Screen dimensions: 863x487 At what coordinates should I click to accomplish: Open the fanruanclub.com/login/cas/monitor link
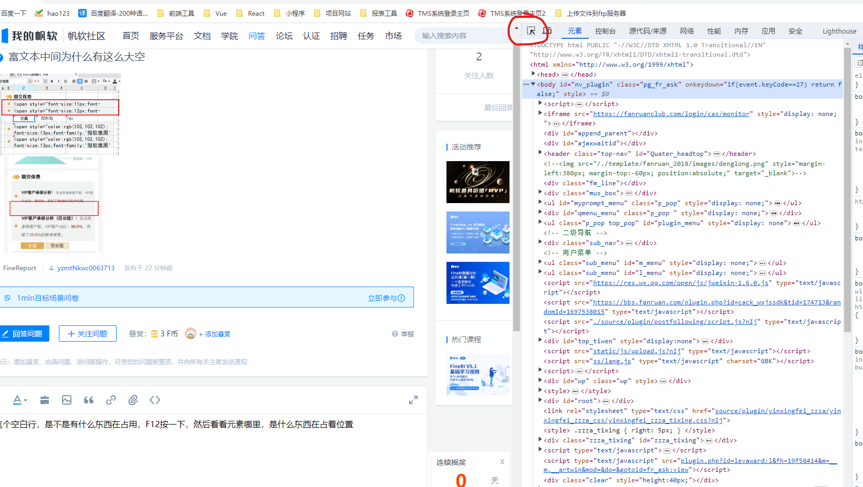tap(671, 114)
